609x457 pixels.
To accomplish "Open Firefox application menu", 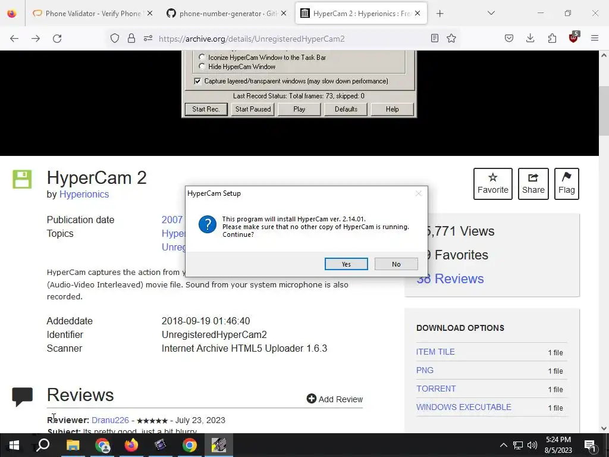I will click(x=595, y=38).
